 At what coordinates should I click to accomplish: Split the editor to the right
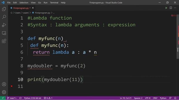coord(171,8)
